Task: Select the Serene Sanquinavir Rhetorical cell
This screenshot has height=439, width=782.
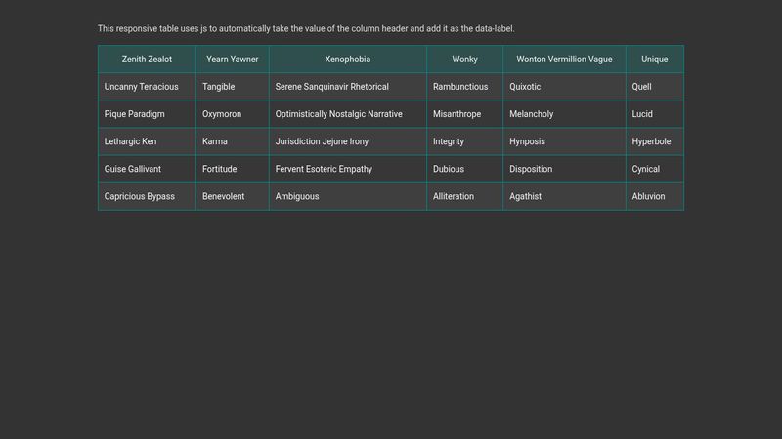Action: [x=348, y=87]
